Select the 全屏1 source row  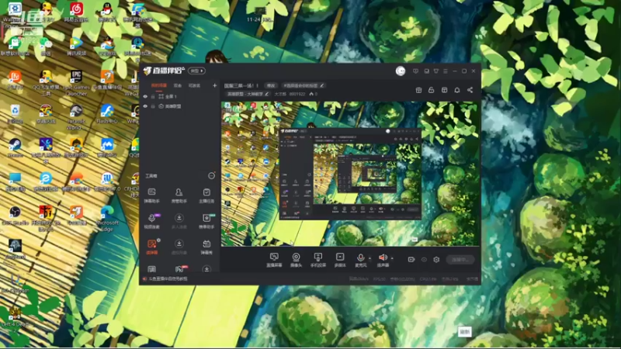pyautogui.click(x=180, y=96)
